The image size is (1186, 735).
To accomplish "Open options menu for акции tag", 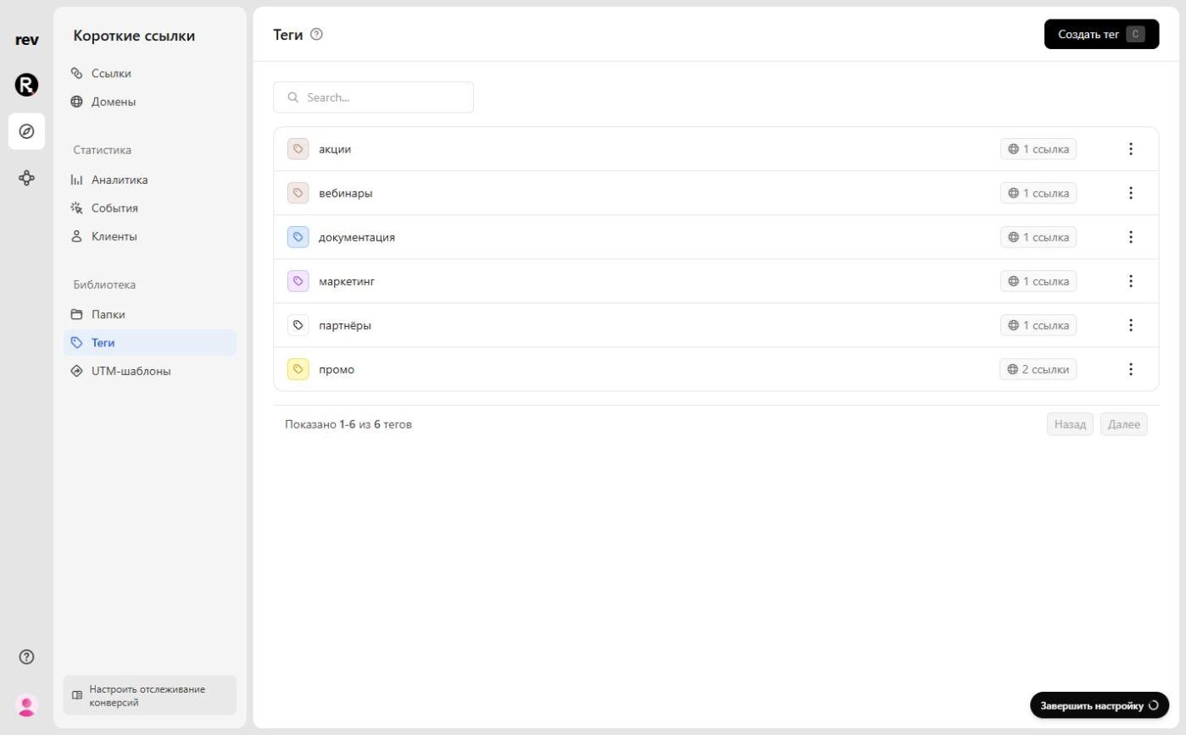I will 1130,149.
